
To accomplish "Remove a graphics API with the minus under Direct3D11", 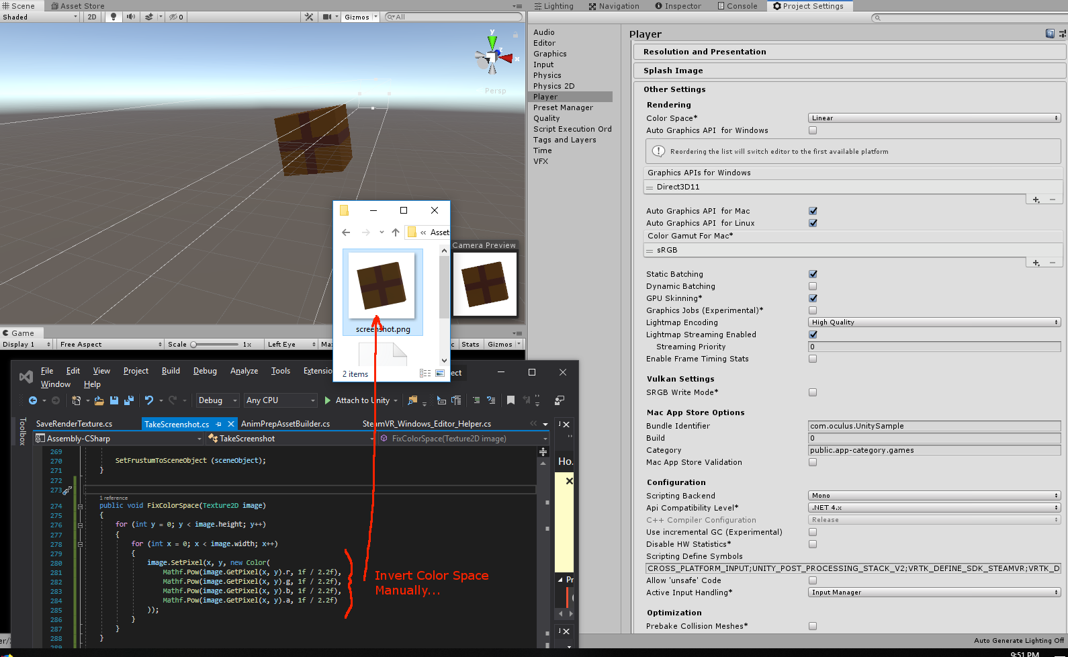I will 1053,200.
